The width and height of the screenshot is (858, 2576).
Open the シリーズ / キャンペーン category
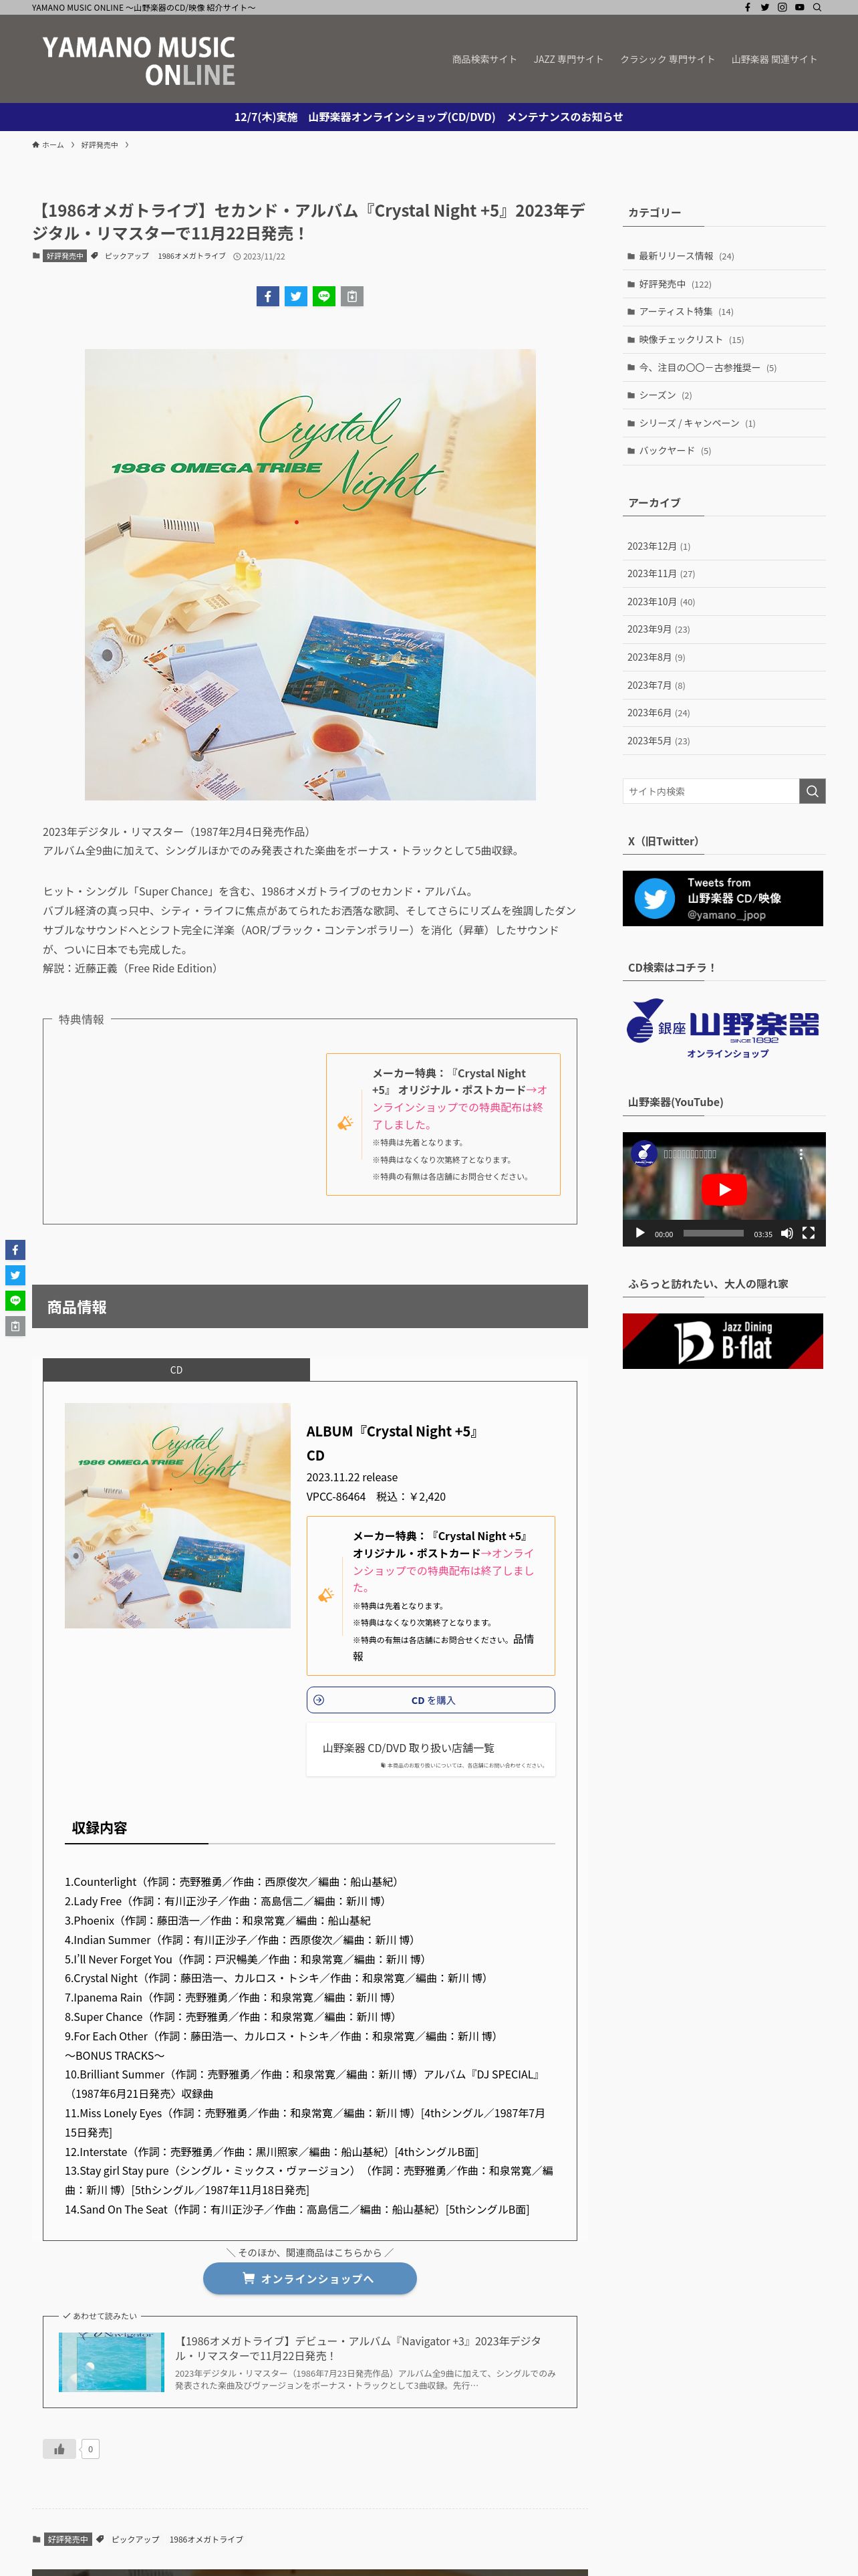click(x=724, y=423)
